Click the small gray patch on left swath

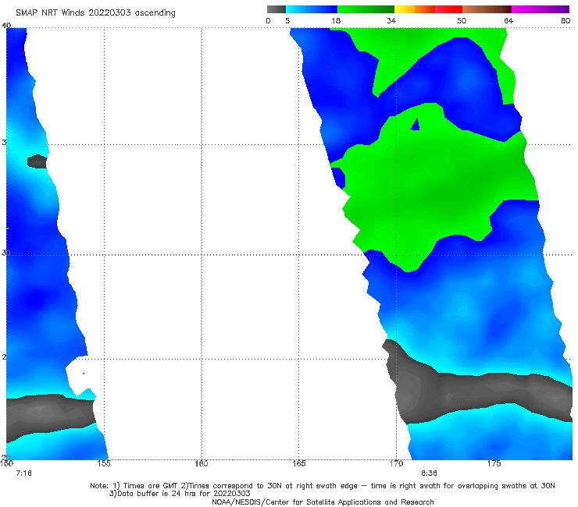pyautogui.click(x=37, y=161)
